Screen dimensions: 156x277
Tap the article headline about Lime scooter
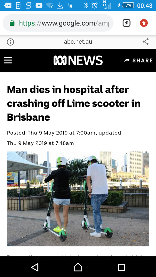74,103
